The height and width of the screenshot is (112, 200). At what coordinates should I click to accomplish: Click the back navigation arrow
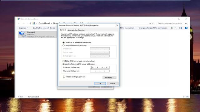point(19,23)
